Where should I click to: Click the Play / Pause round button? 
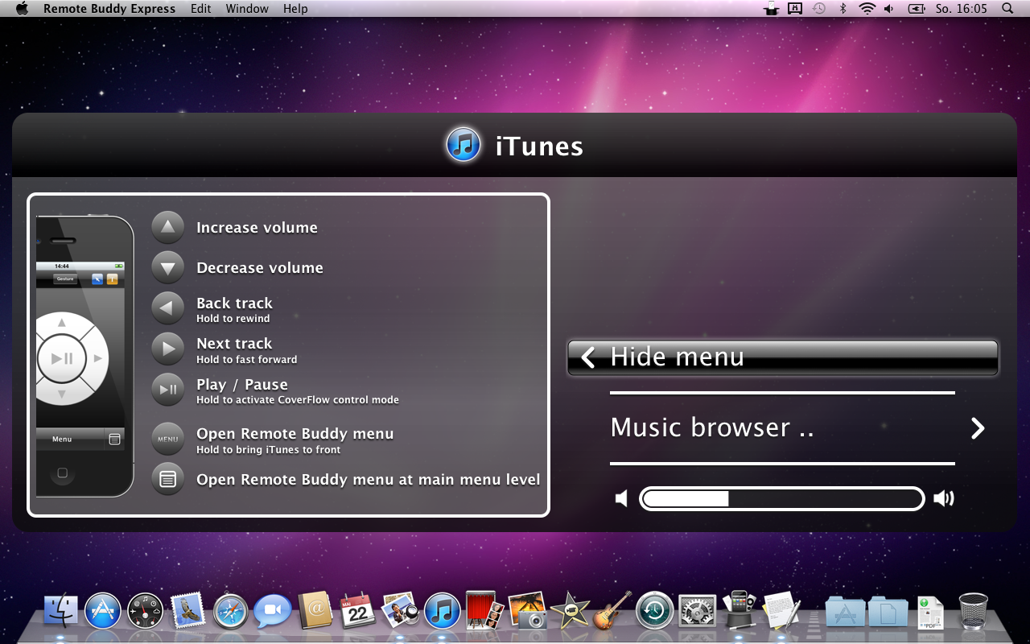tap(168, 390)
